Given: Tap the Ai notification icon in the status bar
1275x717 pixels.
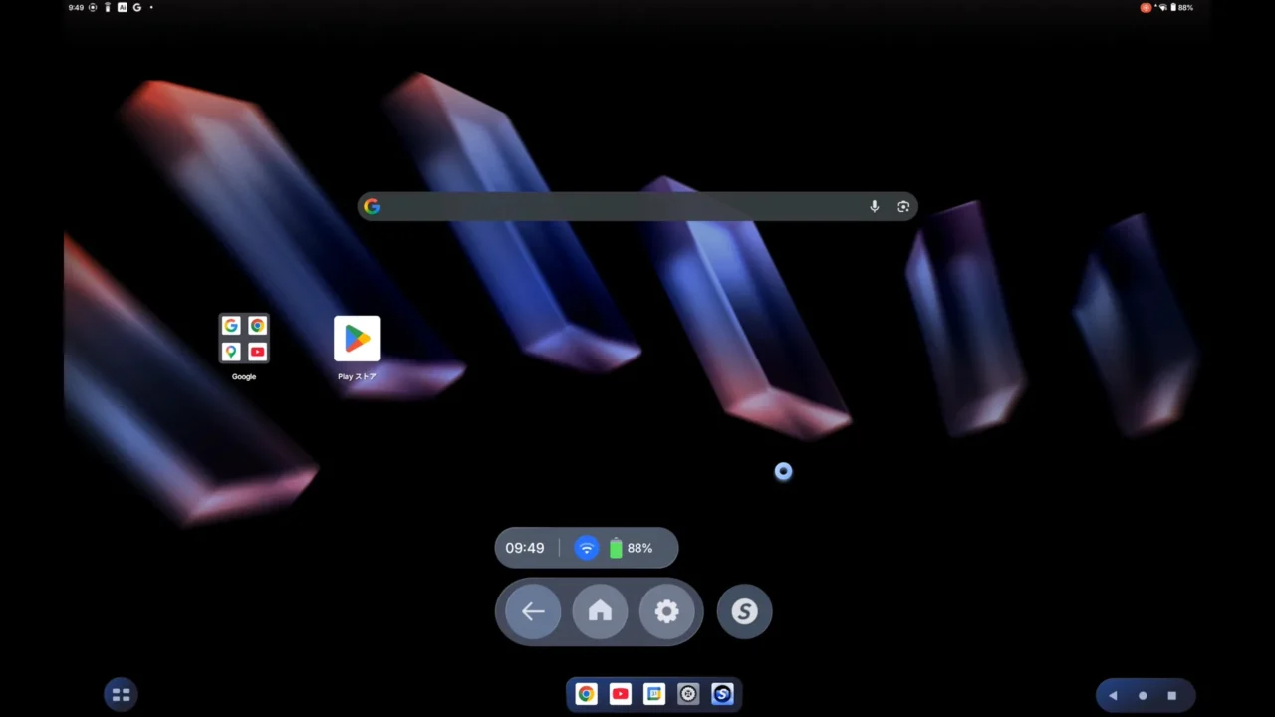Looking at the screenshot, I should 123,7.
